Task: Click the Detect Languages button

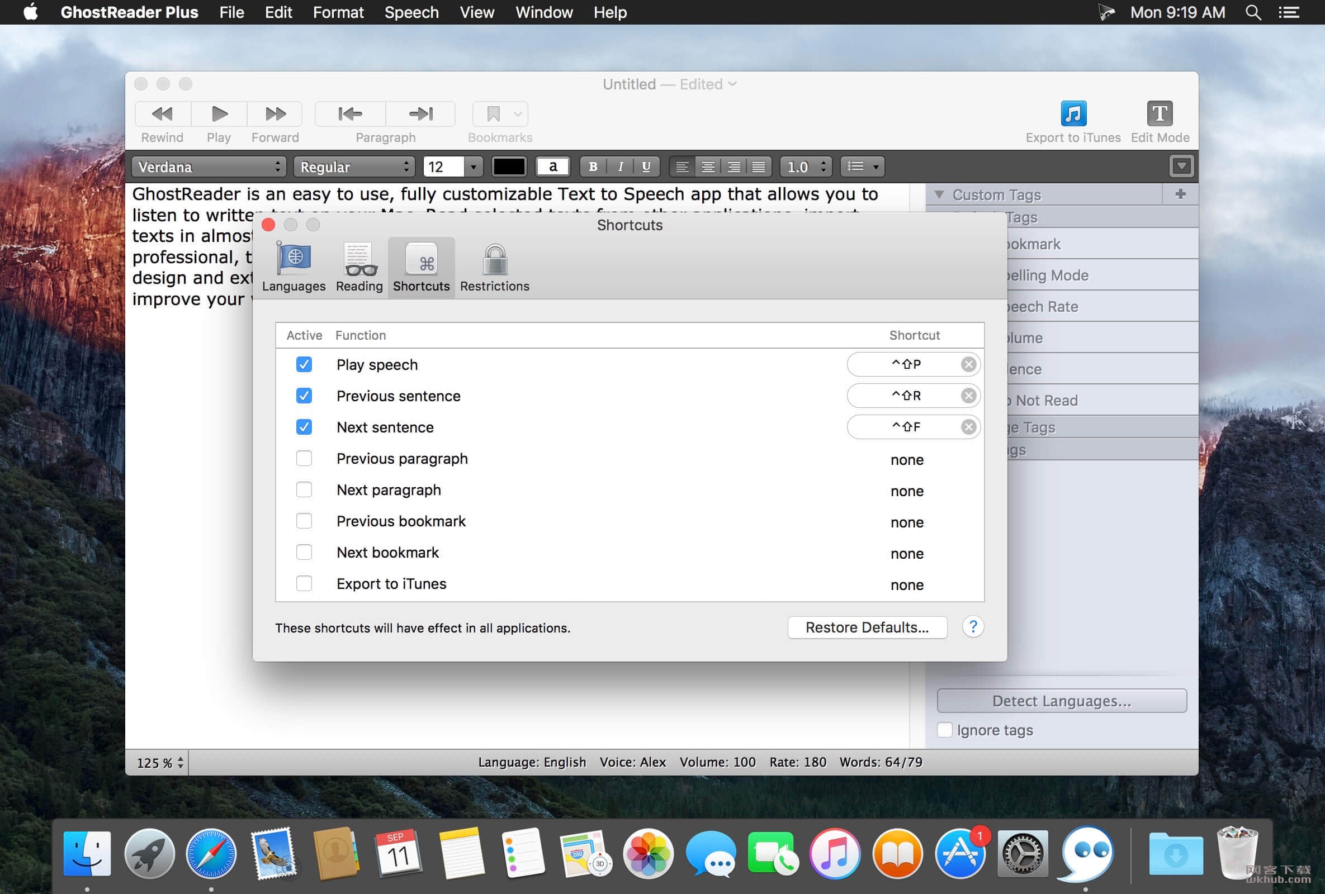Action: tap(1062, 701)
